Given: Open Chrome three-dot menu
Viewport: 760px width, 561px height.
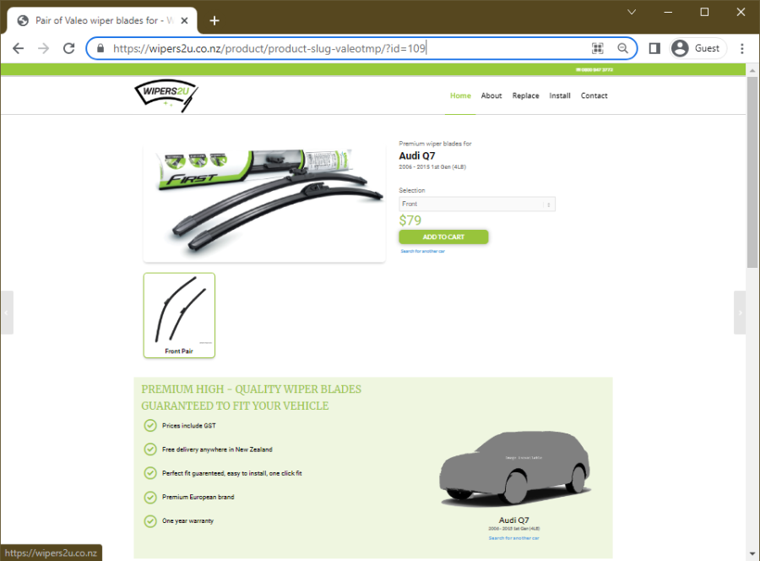Looking at the screenshot, I should point(742,48).
